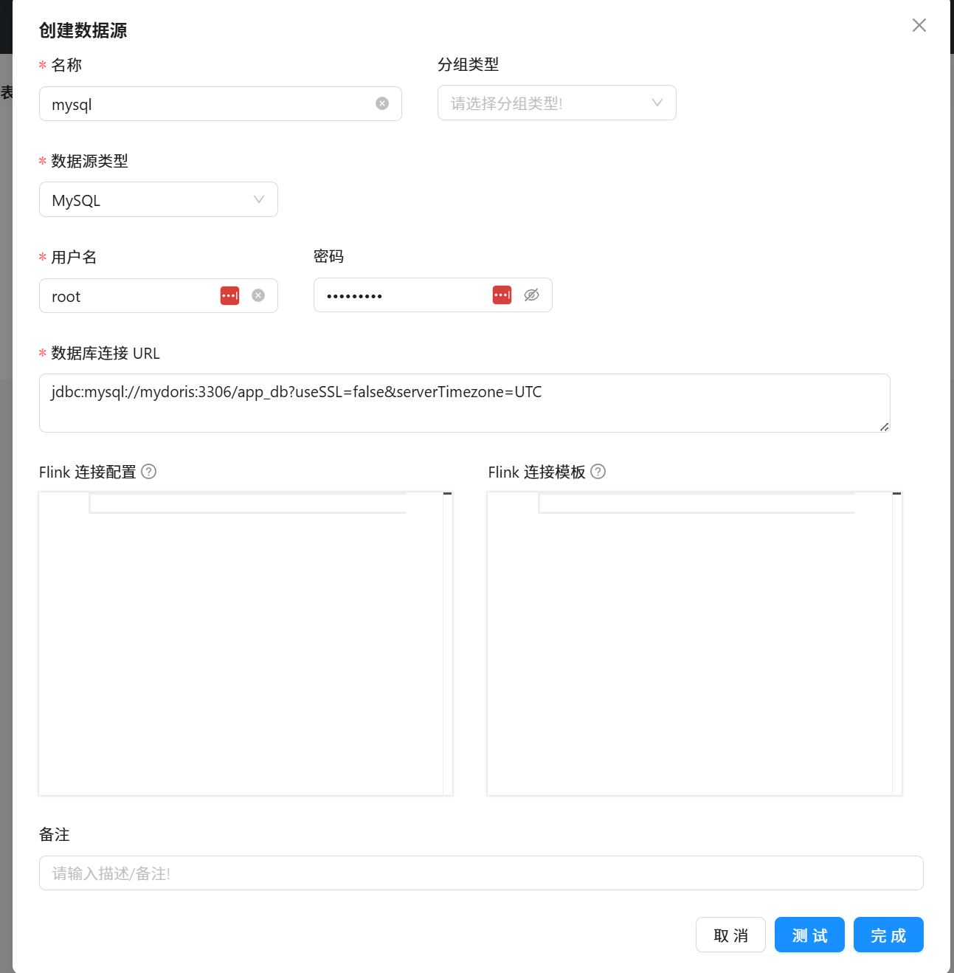Viewport: 954px width, 973px height.
Task: Close the 创建数据源 dialog
Action: (919, 25)
